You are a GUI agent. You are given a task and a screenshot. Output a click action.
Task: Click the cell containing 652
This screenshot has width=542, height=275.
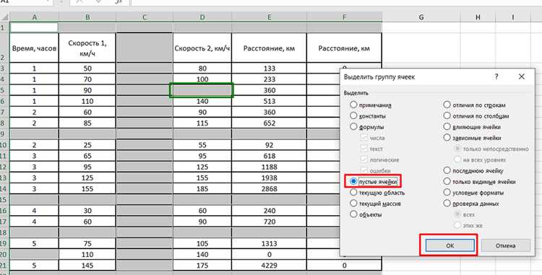[x=269, y=123]
